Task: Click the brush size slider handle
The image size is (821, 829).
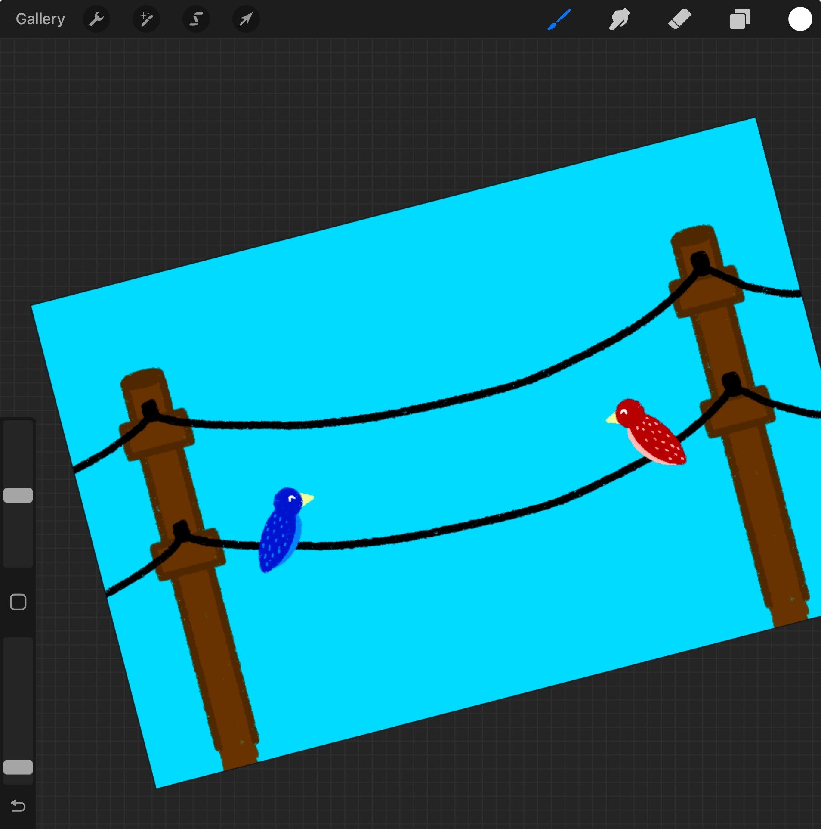Action: coord(18,495)
